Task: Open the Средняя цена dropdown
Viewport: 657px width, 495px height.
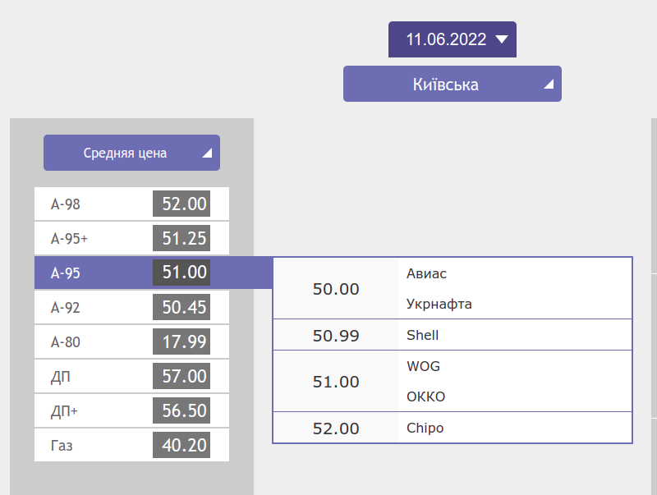Action: pos(131,153)
